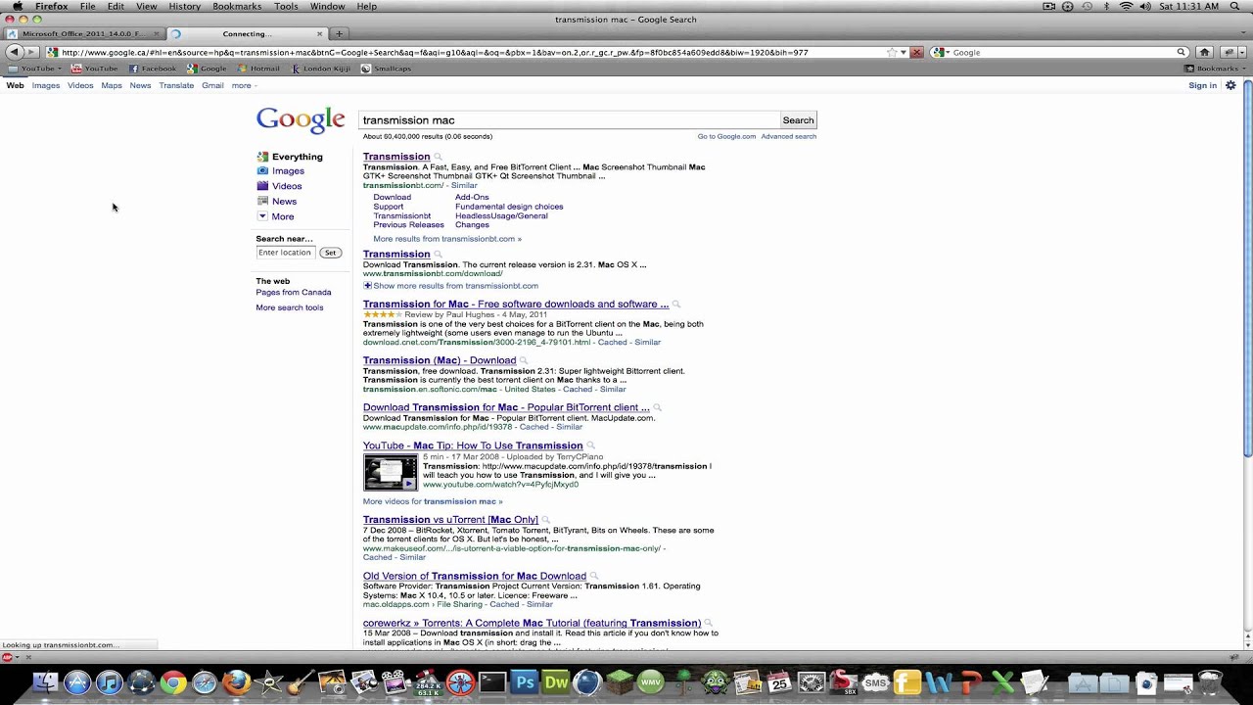Click the Firefox forward arrow button
1253x705 pixels.
(30, 52)
